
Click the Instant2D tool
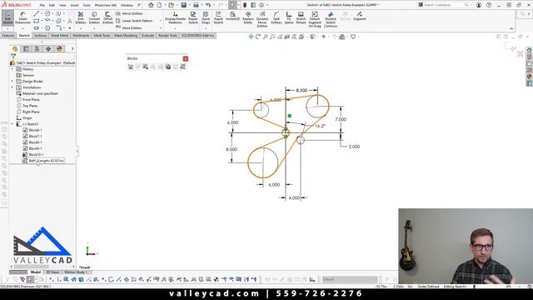click(233, 17)
